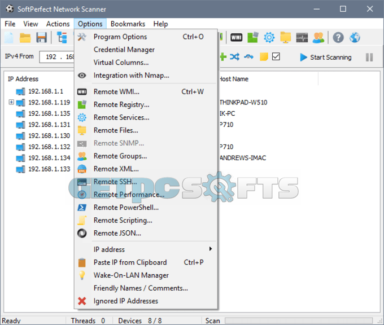Click the Remote Services gear toolbar icon
The image size is (384, 325).
pyautogui.click(x=269, y=37)
